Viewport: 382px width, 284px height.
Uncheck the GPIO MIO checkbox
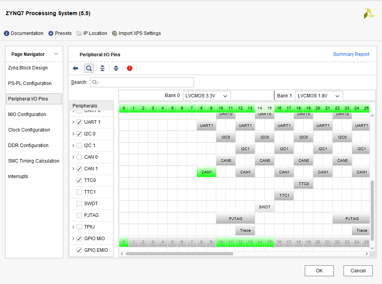tap(79, 239)
